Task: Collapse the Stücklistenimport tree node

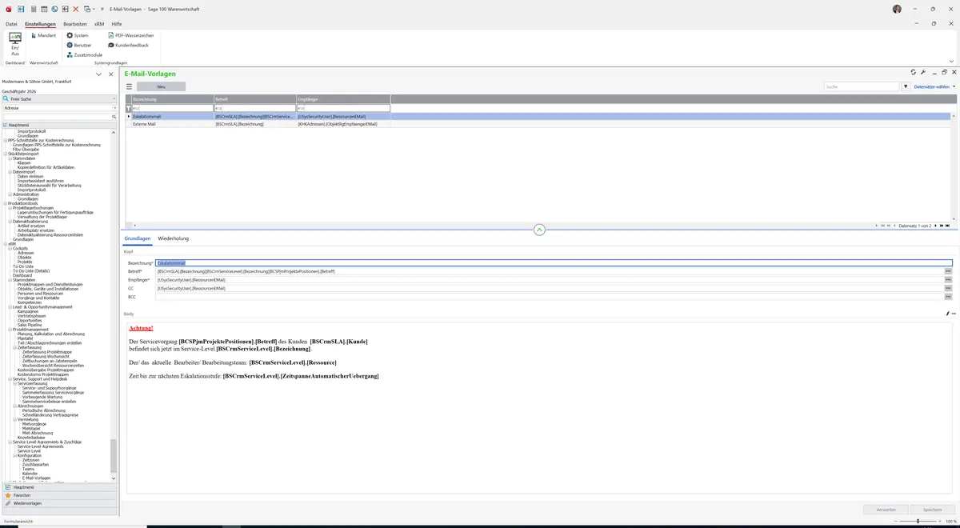Action: pyautogui.click(x=6, y=154)
